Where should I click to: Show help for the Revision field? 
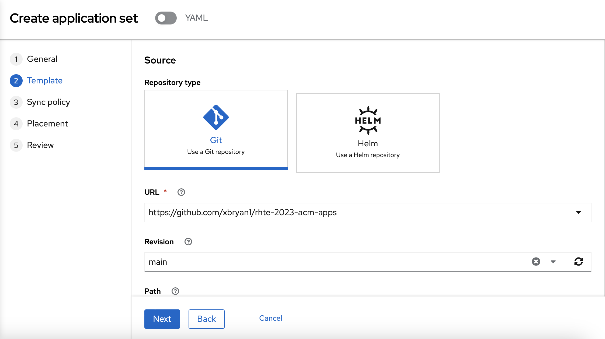[x=188, y=242]
